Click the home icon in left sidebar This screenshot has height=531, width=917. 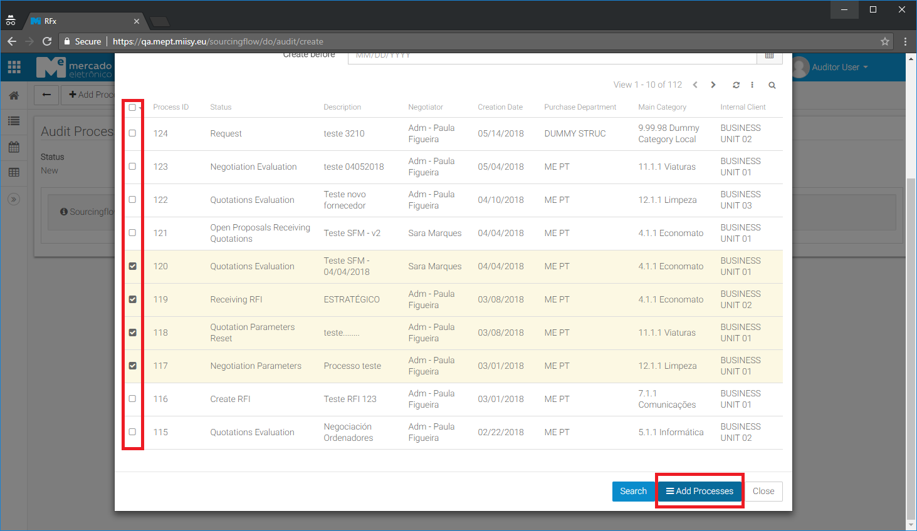(14, 96)
